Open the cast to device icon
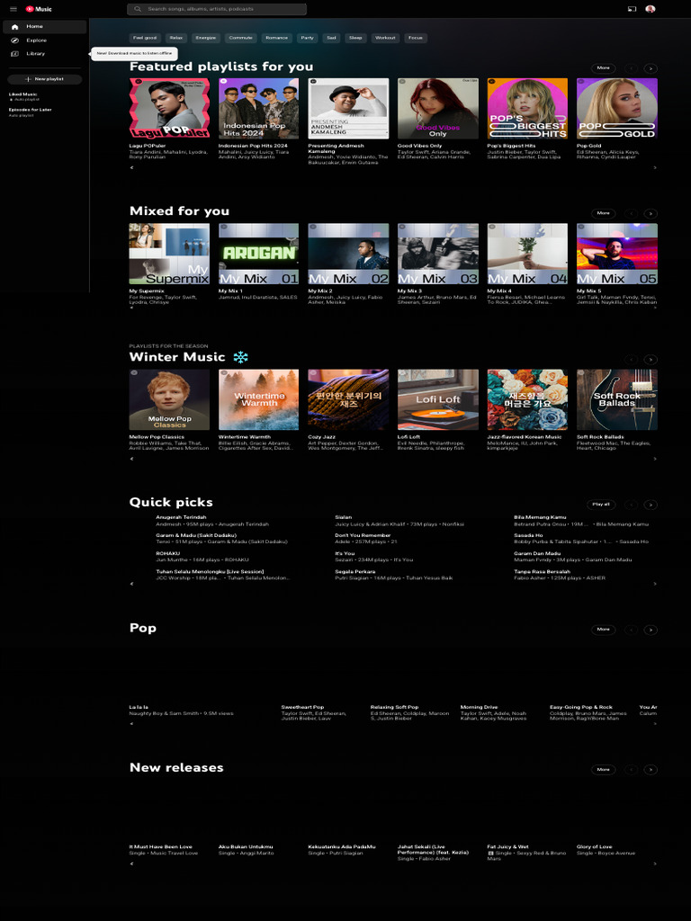691x921 pixels. click(x=632, y=9)
